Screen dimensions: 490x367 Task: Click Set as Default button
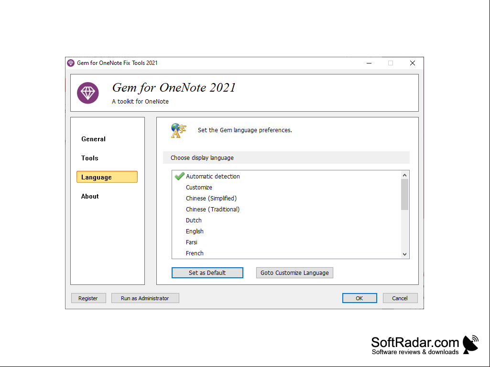(x=207, y=273)
